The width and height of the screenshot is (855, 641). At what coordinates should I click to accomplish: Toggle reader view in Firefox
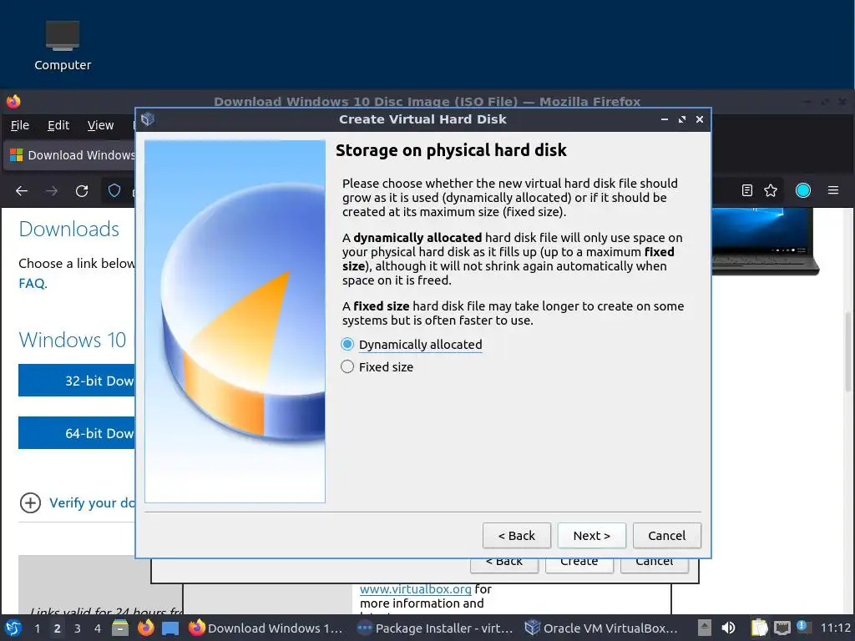[747, 190]
